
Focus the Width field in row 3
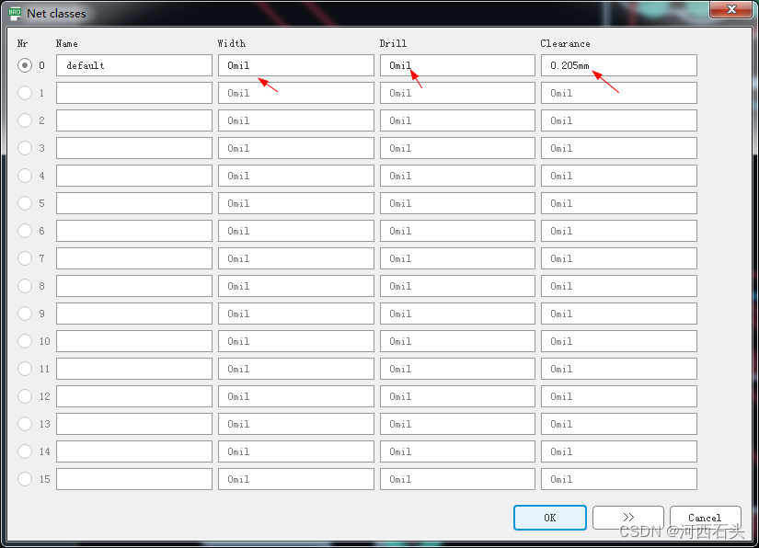click(x=295, y=148)
